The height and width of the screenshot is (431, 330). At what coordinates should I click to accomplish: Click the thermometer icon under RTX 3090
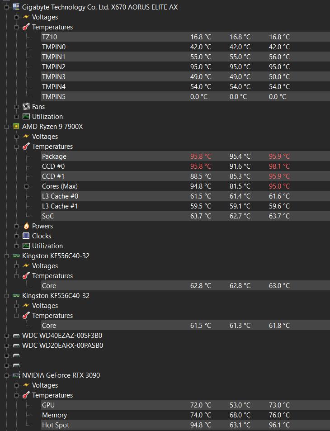click(26, 395)
